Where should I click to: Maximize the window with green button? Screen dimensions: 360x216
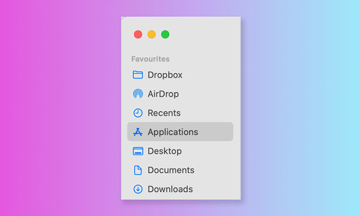[x=166, y=34]
